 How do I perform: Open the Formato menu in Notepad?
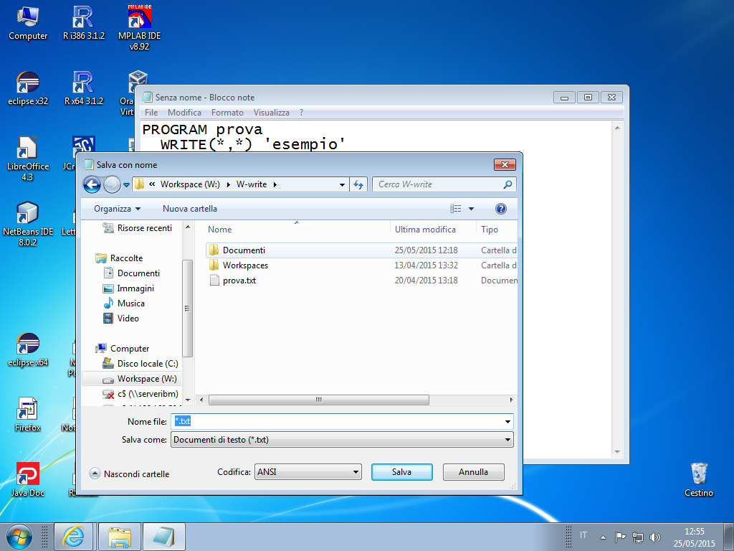227,113
